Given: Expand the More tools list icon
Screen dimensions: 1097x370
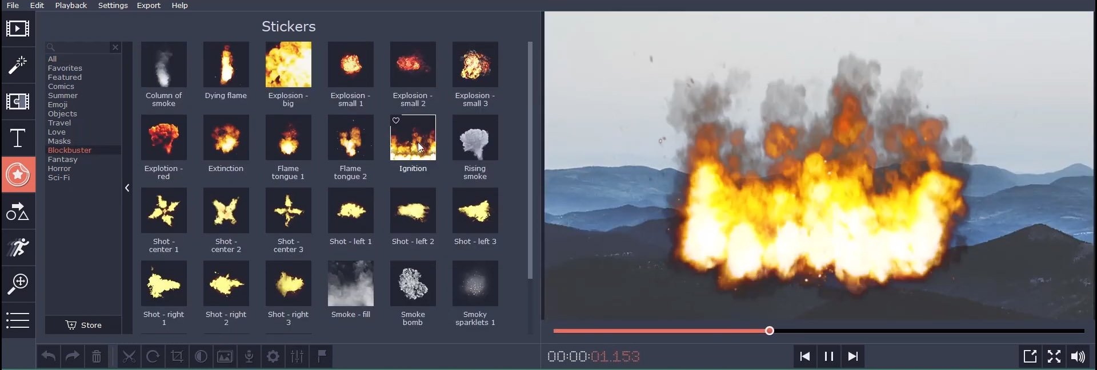Looking at the screenshot, I should [x=18, y=320].
